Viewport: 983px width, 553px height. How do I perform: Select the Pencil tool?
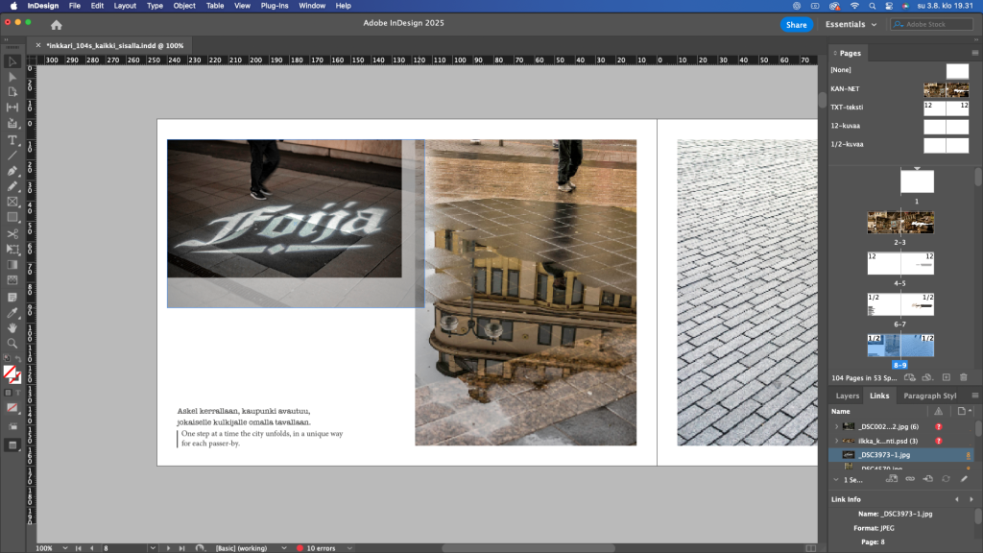12,186
